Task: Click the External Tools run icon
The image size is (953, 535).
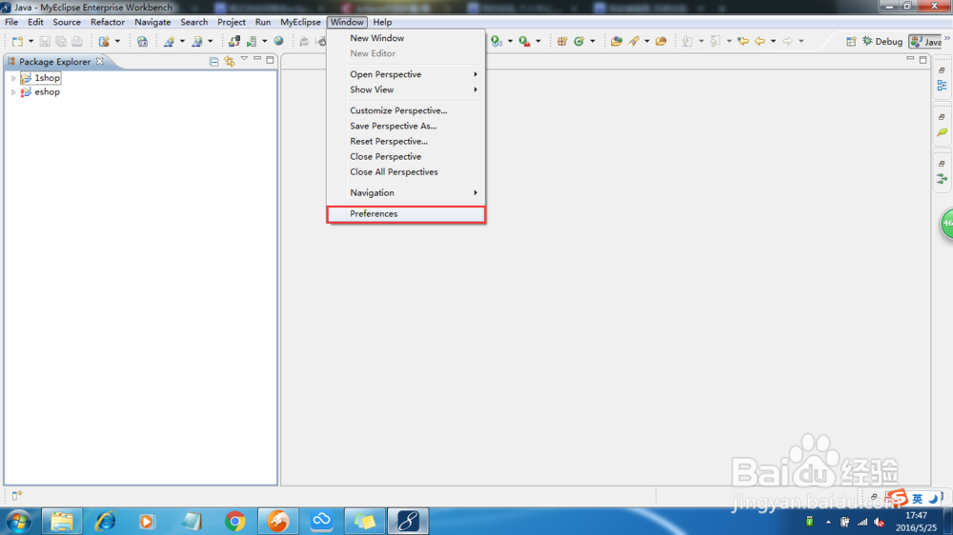Action: click(524, 41)
